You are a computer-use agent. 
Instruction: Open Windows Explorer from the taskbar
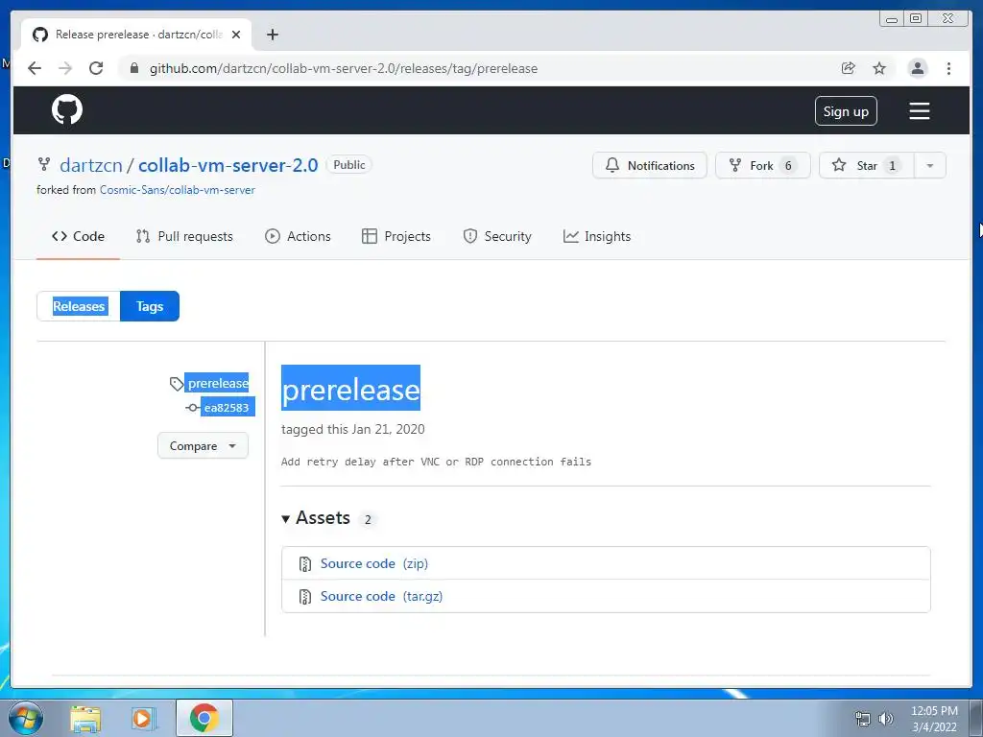click(85, 719)
